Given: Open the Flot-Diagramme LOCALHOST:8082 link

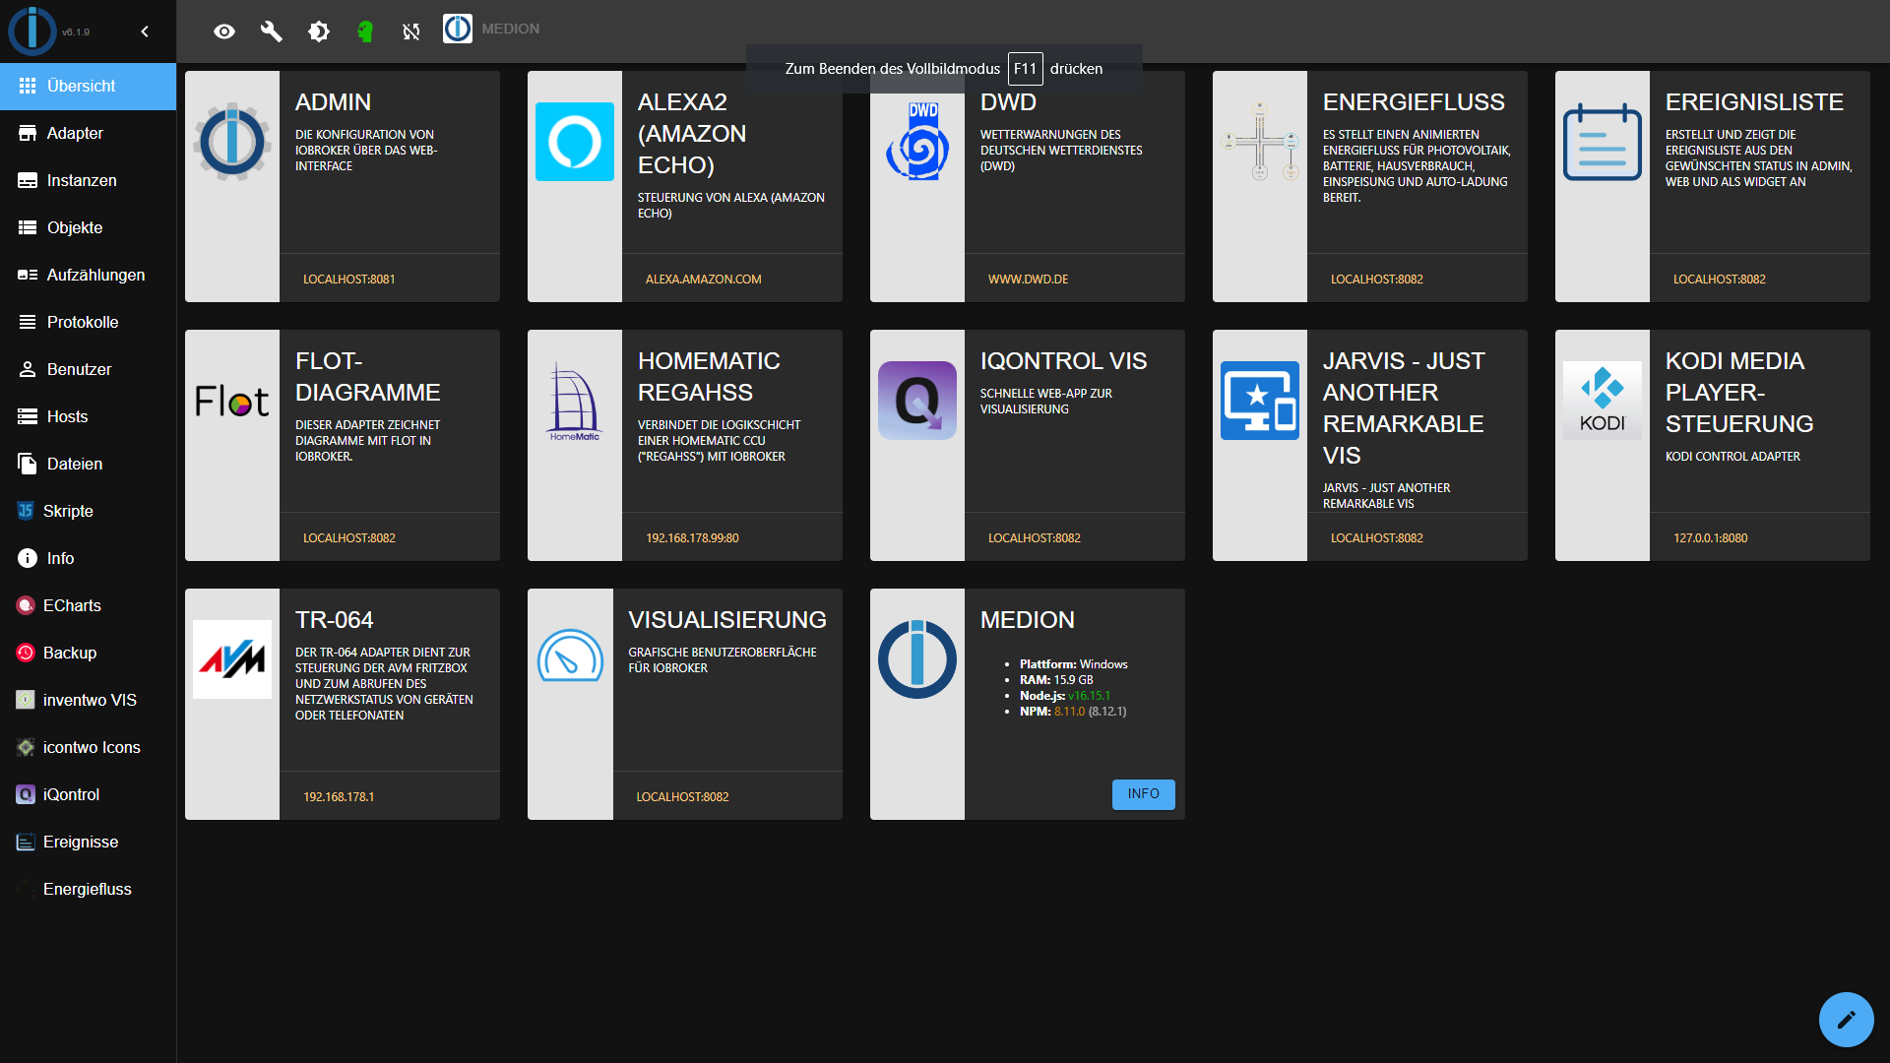Looking at the screenshot, I should [x=349, y=538].
